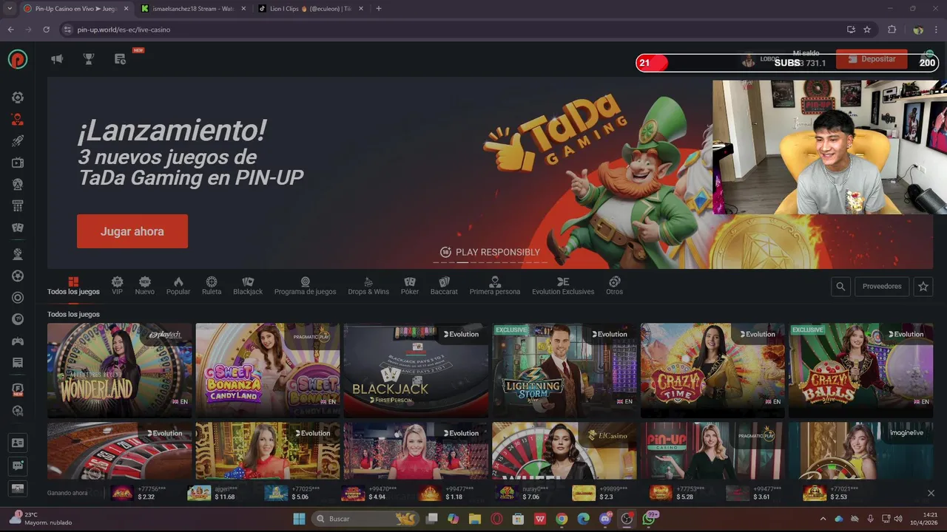The width and height of the screenshot is (947, 532).
Task: Open the Opera browser taskbar icon
Action: coord(496,519)
